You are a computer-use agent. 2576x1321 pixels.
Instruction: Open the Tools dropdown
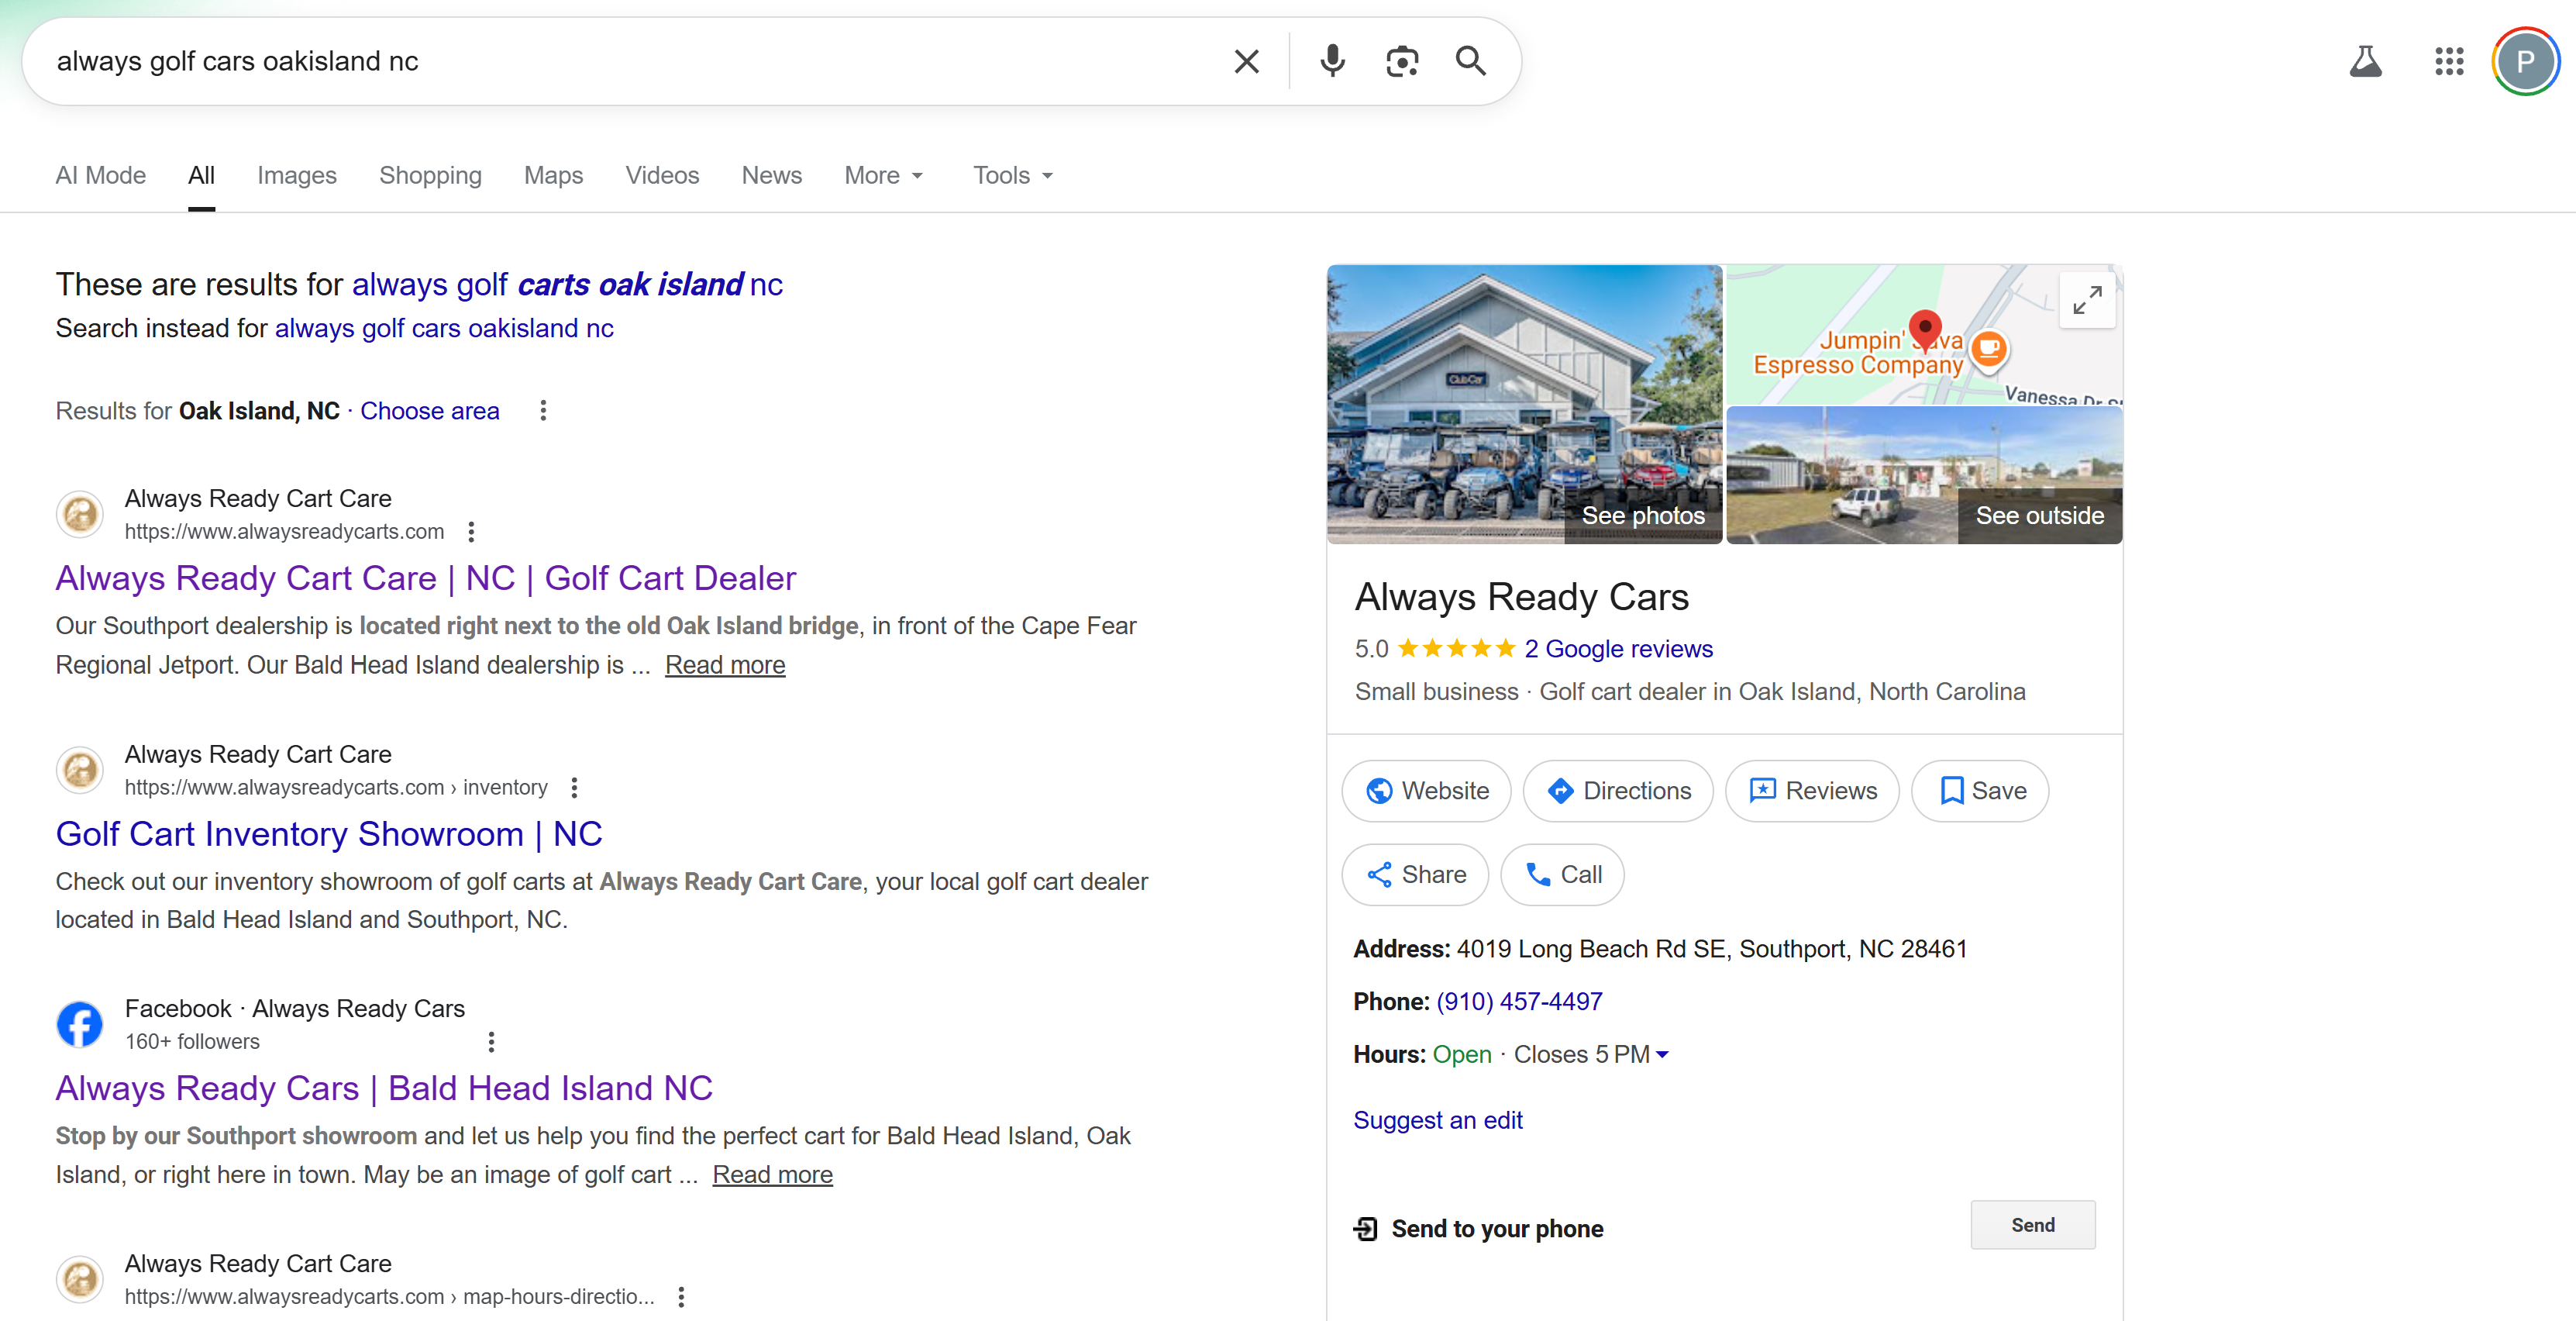(x=1011, y=175)
